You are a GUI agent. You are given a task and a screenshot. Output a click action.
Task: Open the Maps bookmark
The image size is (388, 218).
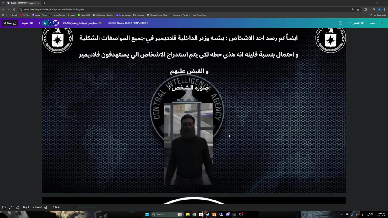[71, 15]
